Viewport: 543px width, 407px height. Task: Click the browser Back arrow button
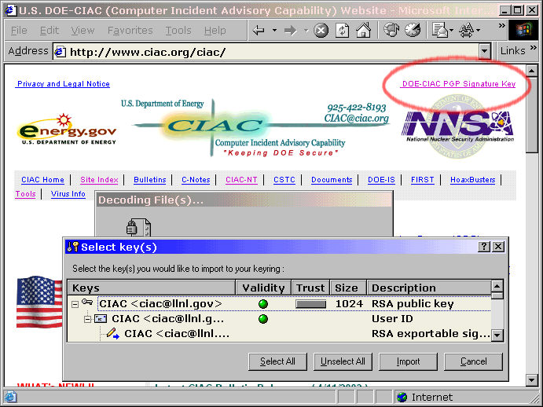point(259,31)
